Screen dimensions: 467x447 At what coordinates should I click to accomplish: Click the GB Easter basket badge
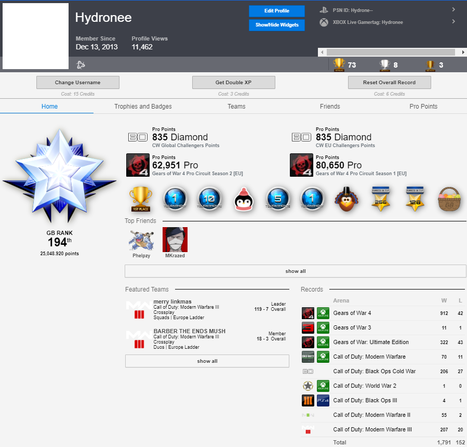[x=449, y=199]
